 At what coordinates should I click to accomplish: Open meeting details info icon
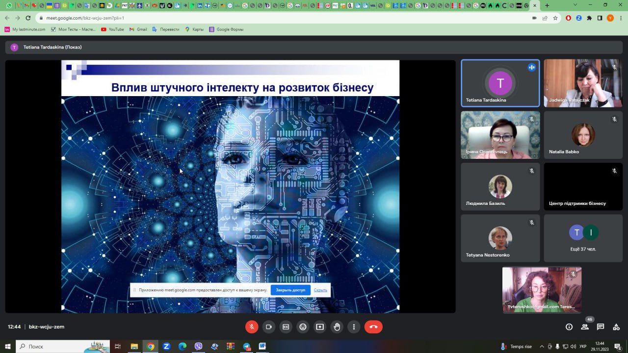[569, 327]
